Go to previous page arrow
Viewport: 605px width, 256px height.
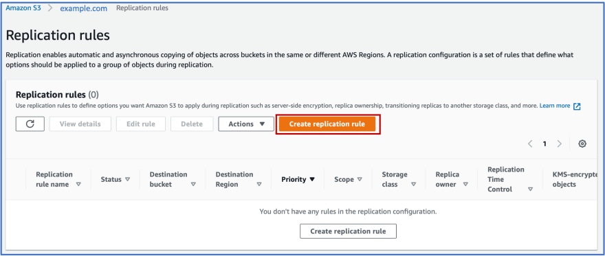click(x=530, y=144)
